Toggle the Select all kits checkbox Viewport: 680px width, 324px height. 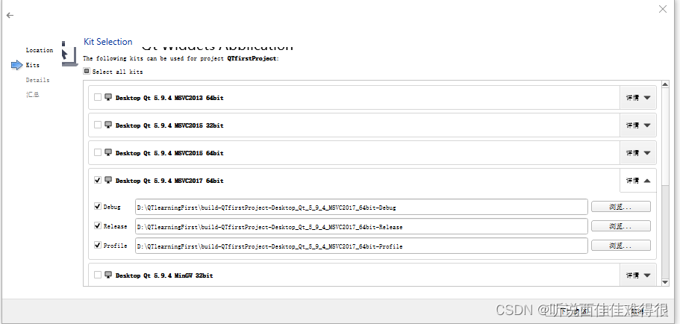click(87, 71)
